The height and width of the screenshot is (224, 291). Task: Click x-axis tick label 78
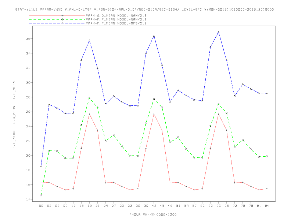(x=251, y=206)
